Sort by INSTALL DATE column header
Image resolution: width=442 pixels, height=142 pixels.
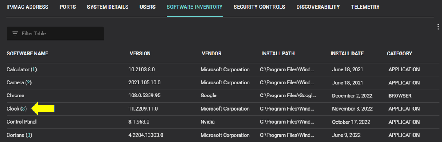pos(347,53)
